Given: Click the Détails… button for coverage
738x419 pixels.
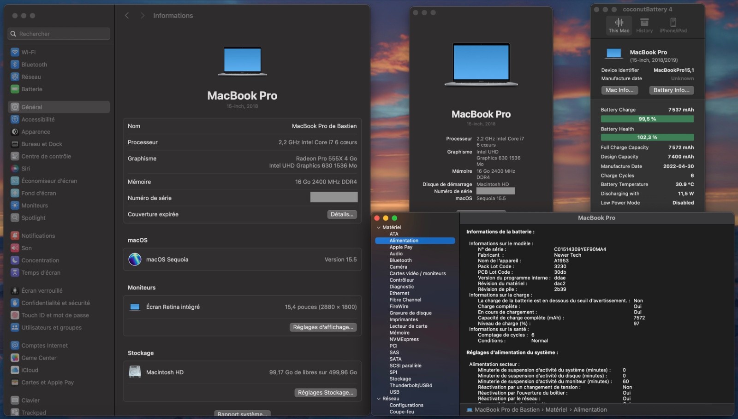Looking at the screenshot, I should [x=342, y=214].
